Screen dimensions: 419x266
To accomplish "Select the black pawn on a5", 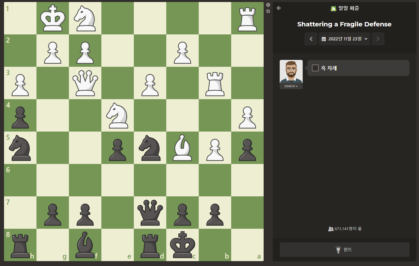I will [x=248, y=150].
